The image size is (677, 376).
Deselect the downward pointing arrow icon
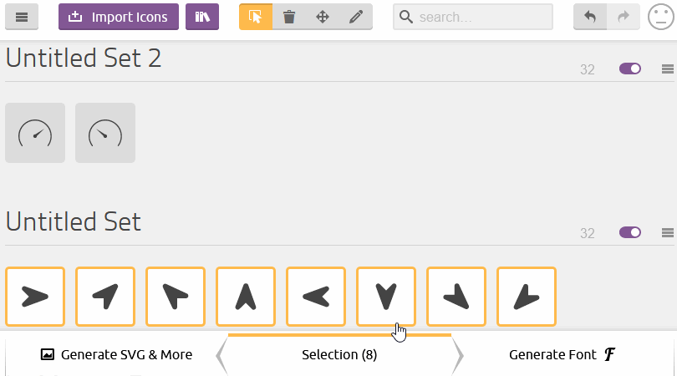click(x=386, y=297)
